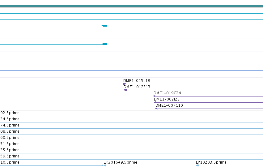Screen dimensions: 263x167
Task: Click the EK301649.5prime EST label
Action: (120, 162)
